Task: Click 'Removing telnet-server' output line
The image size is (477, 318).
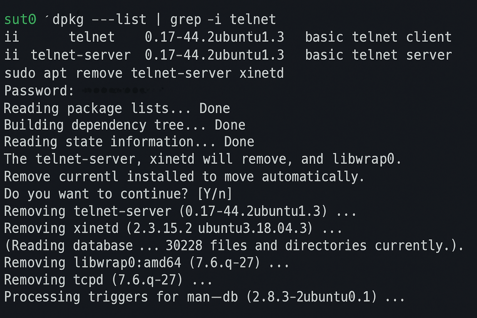Action: point(180,211)
